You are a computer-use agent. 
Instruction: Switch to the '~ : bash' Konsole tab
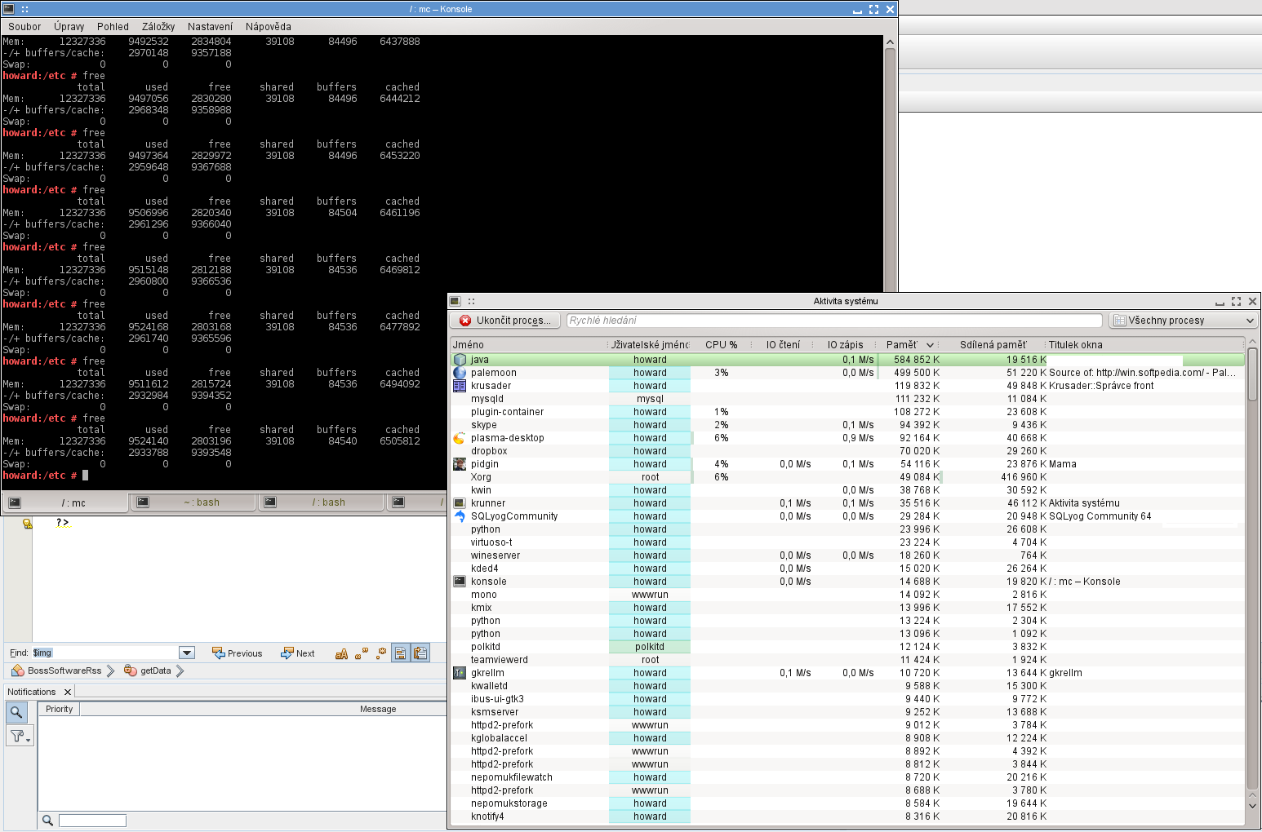point(194,502)
